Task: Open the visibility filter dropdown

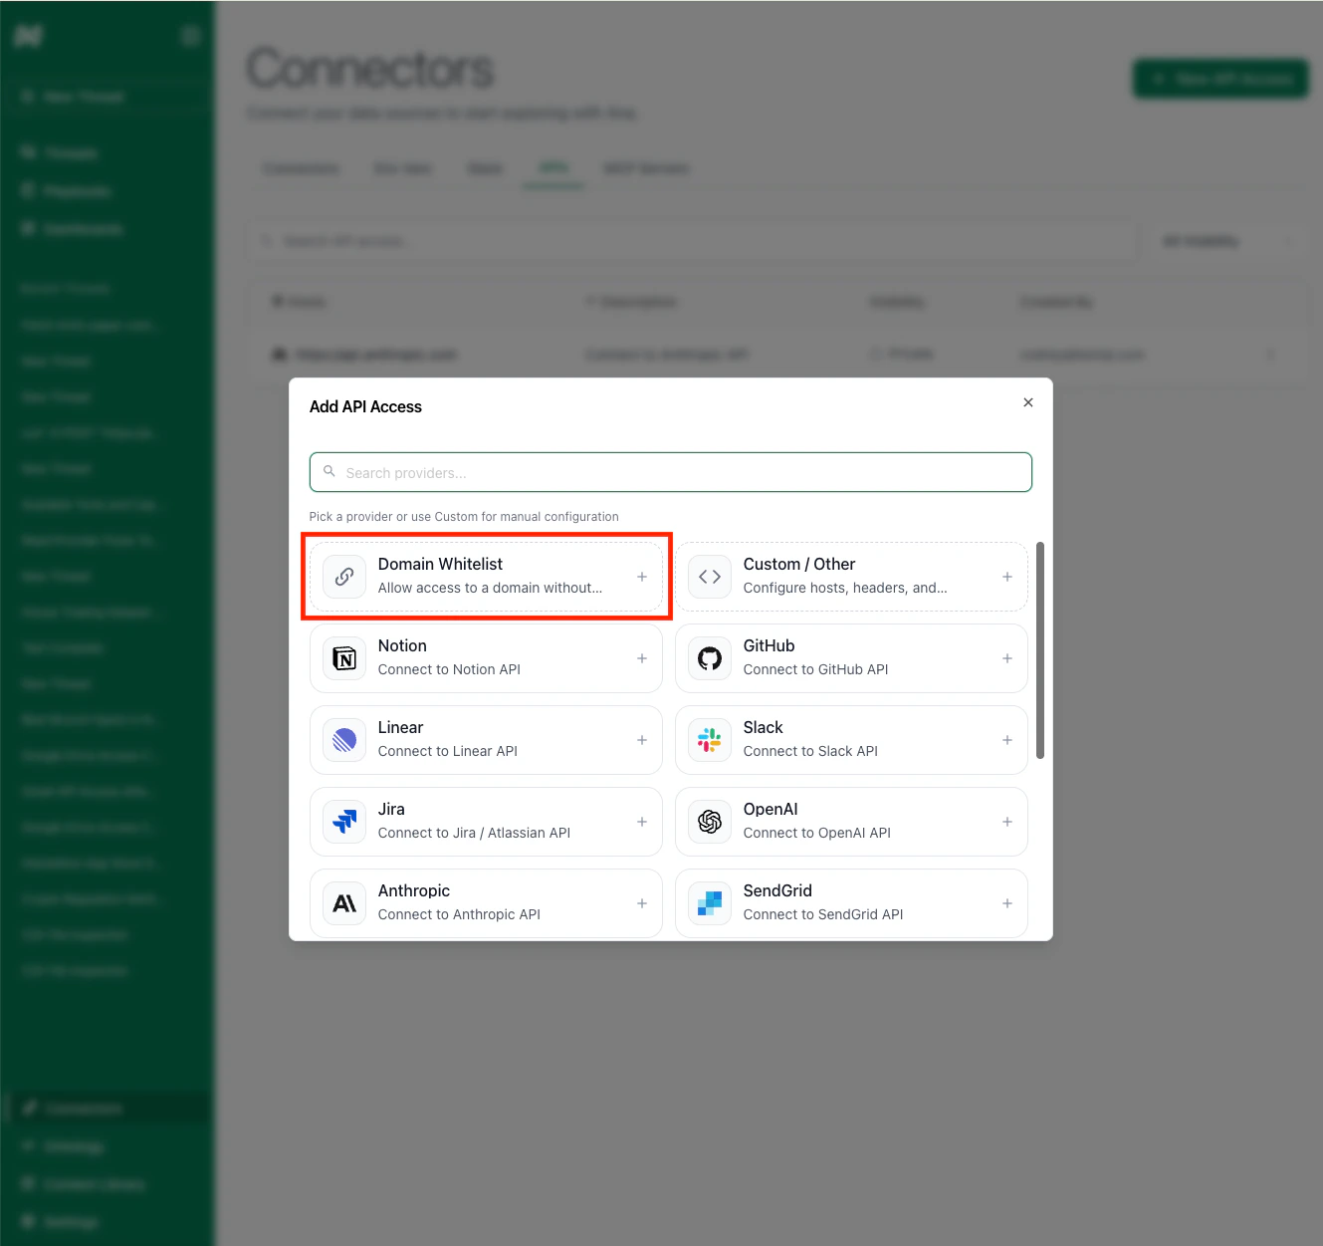Action: [1229, 240]
